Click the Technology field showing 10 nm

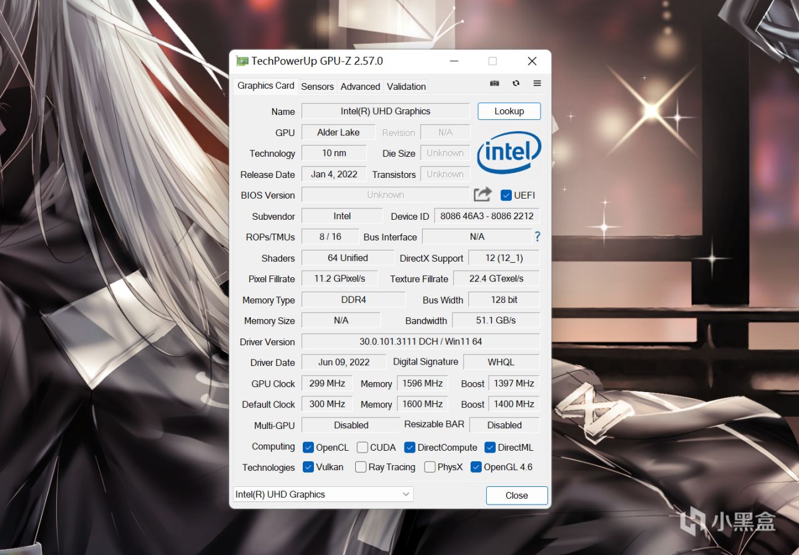point(334,153)
